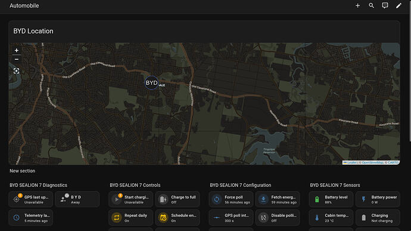This screenshot has height=231, width=411.
Task: Click the "Automobile" dashboard title
Action: pos(24,5)
